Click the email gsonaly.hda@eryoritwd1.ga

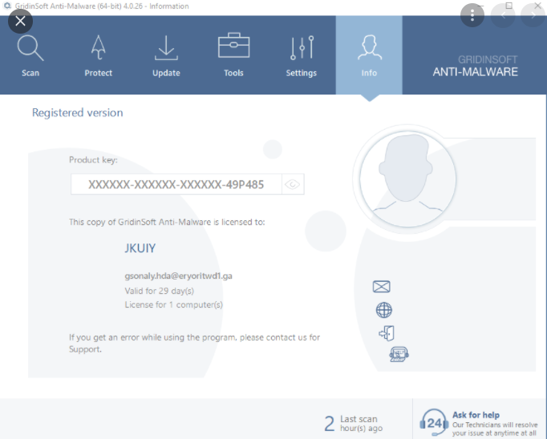(179, 276)
